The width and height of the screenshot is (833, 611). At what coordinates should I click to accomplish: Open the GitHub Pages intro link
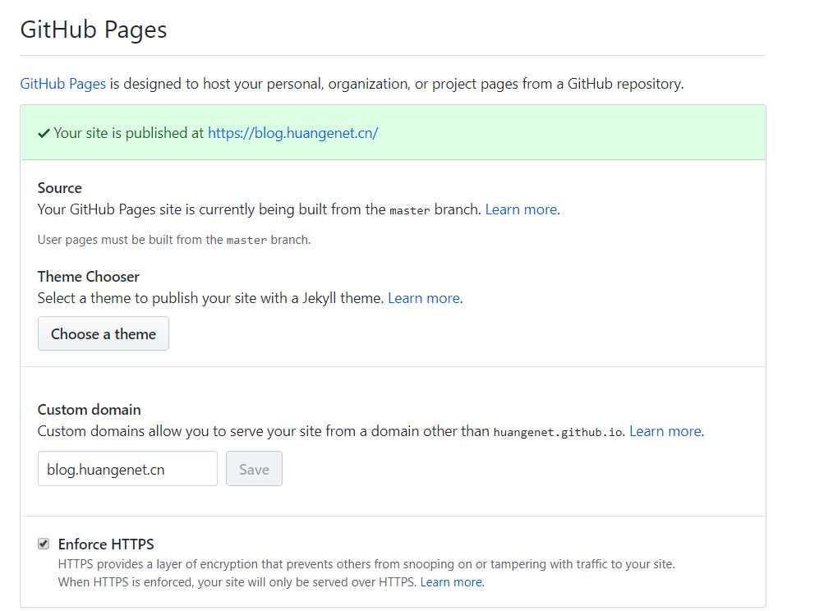click(x=62, y=84)
